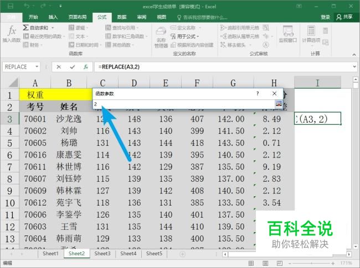
Task: Expand the formula bar
Action: 354,67
